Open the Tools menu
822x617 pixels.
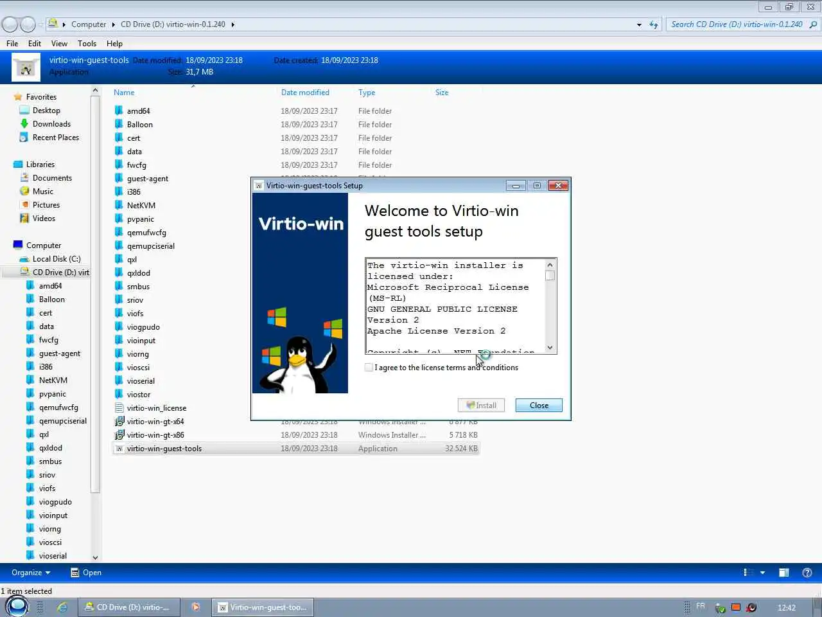tap(87, 44)
